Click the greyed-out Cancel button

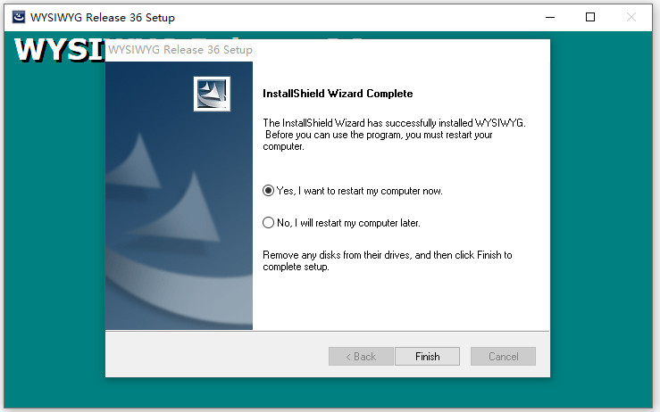pos(503,357)
